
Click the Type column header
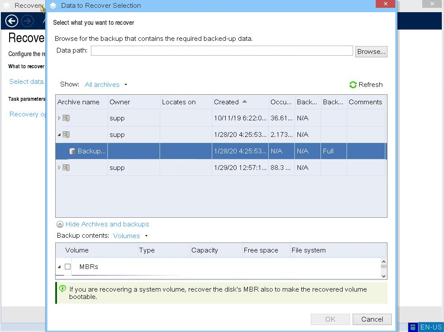tap(164, 250)
